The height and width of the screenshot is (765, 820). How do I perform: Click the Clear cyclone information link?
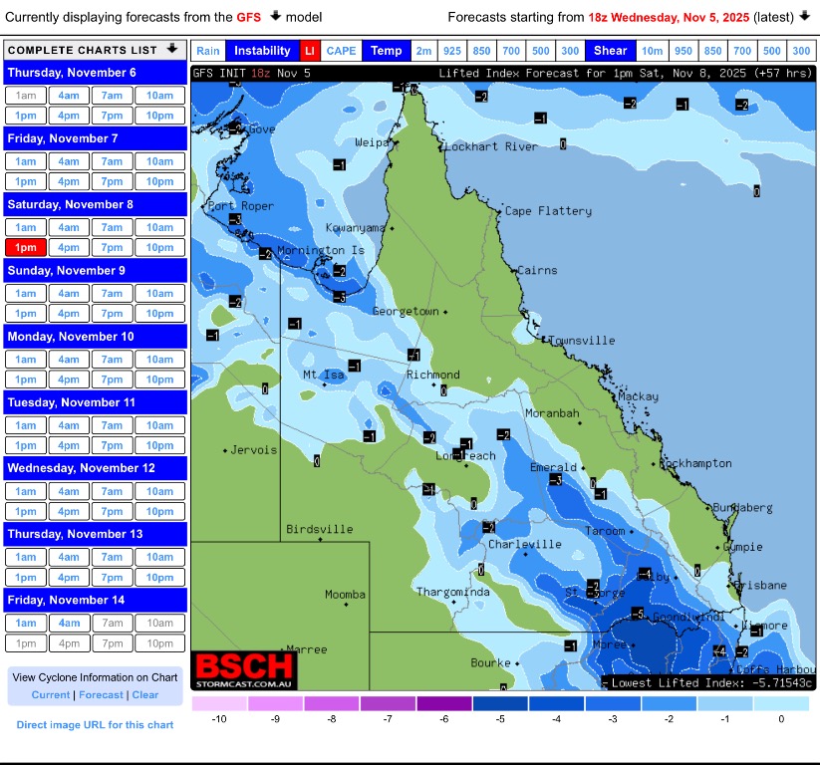point(145,695)
